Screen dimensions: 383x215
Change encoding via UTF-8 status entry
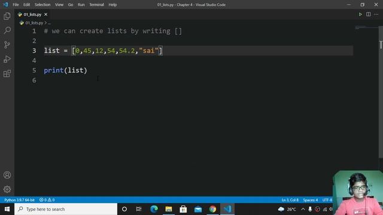327,200
